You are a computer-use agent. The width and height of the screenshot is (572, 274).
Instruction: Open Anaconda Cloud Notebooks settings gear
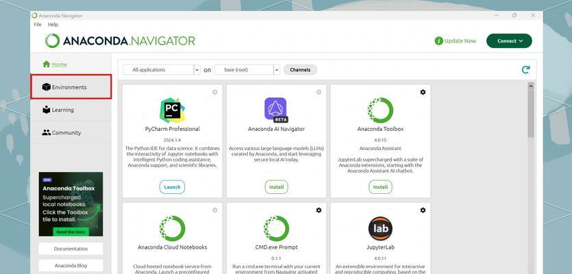click(215, 210)
